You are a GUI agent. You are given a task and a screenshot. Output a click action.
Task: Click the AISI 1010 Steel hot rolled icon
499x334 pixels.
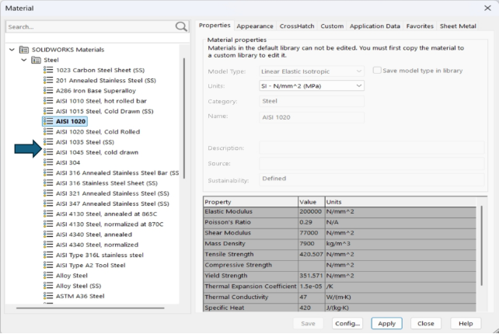pos(48,101)
